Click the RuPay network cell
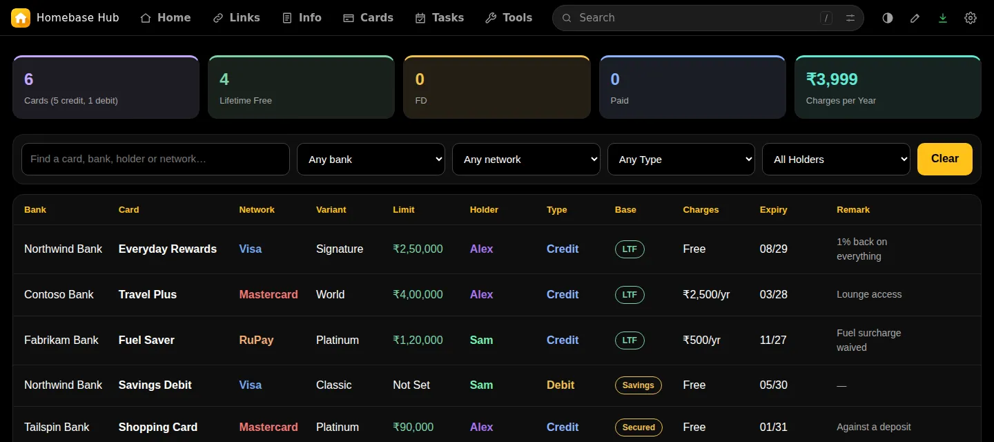The image size is (994, 442). point(257,340)
